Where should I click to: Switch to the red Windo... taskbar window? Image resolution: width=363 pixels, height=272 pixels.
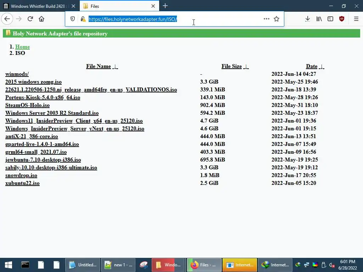[168, 265]
